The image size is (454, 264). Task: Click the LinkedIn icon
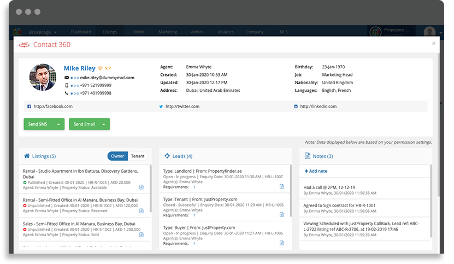(x=296, y=107)
